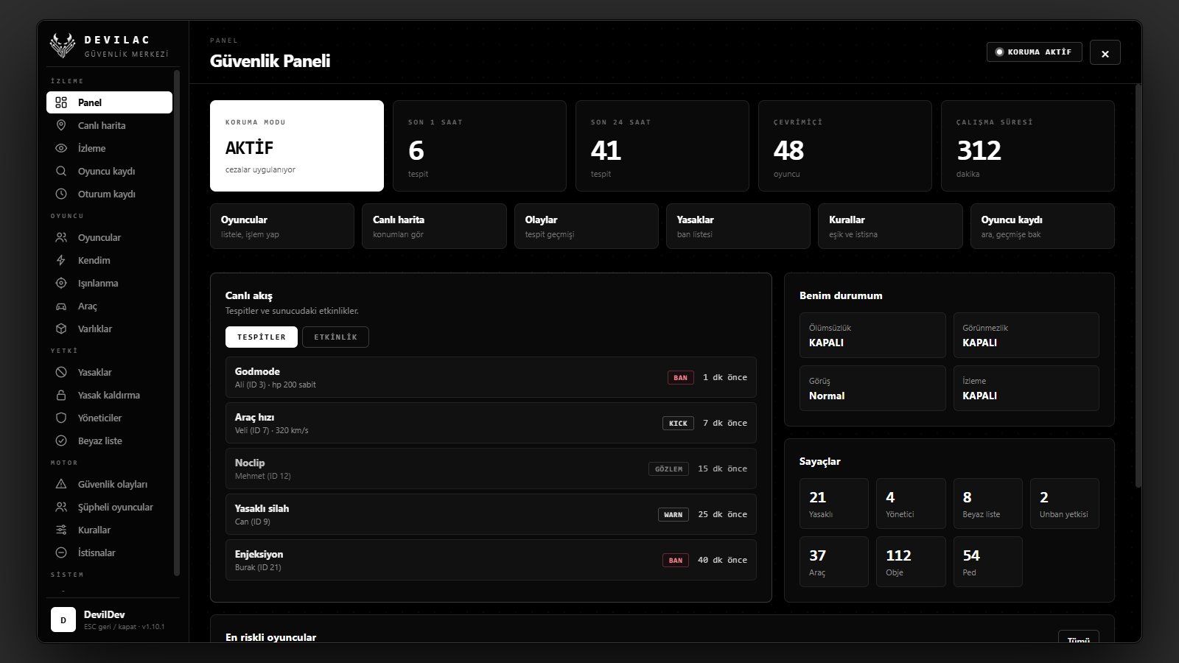Click the eye icon next to İzleme
The image size is (1179, 663).
point(61,148)
